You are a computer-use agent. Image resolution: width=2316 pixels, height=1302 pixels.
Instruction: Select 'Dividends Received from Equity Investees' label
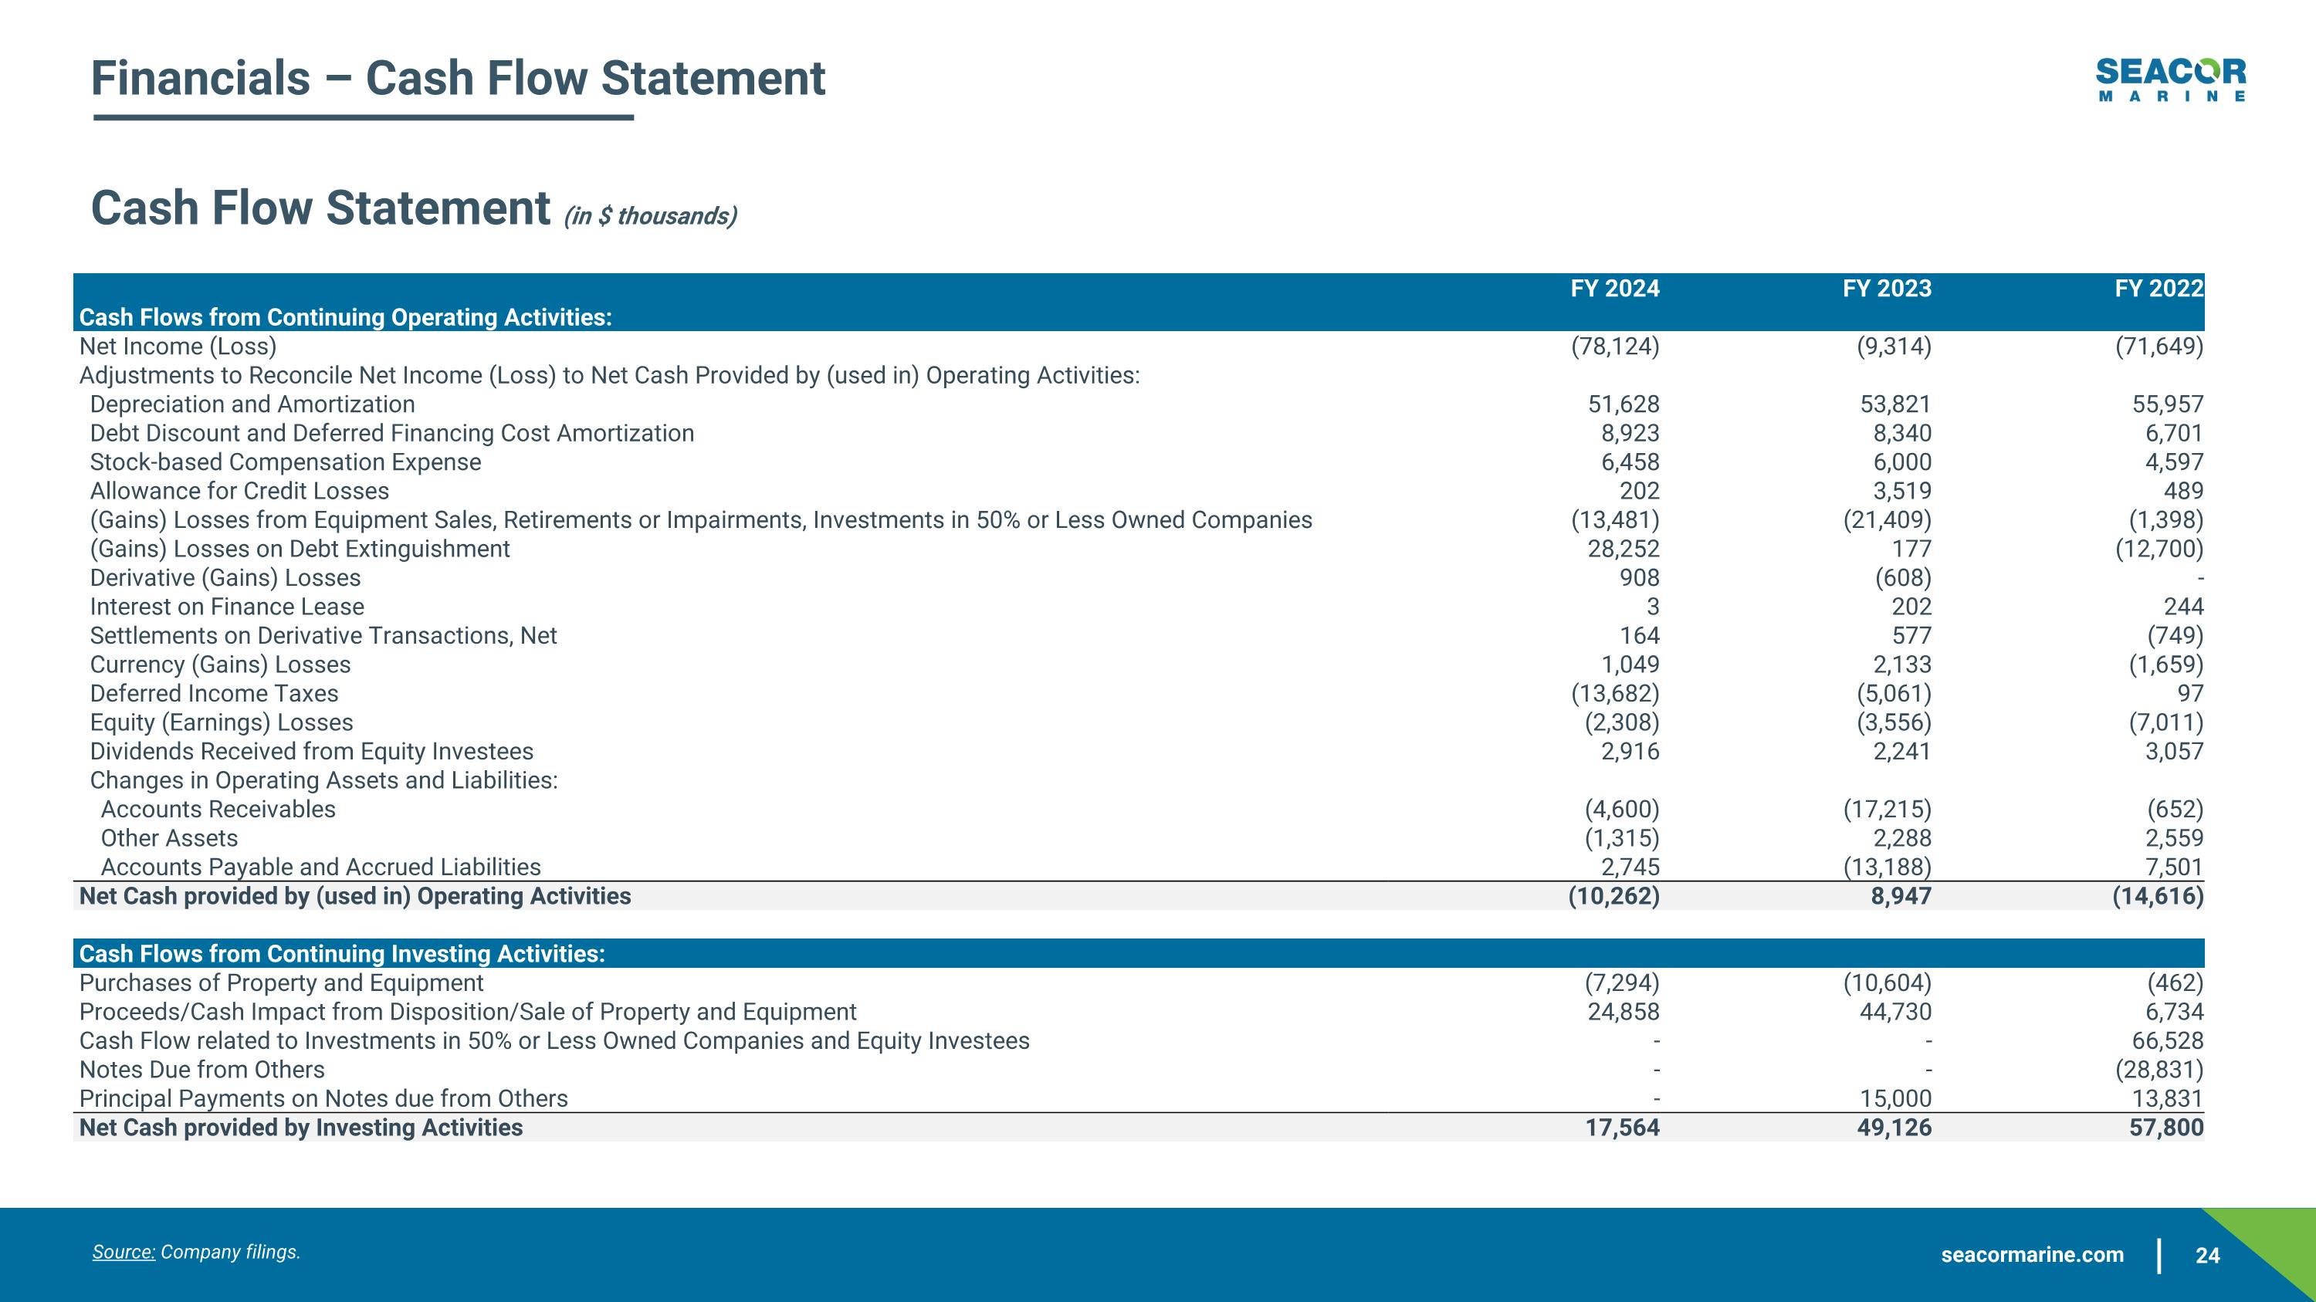tap(311, 751)
